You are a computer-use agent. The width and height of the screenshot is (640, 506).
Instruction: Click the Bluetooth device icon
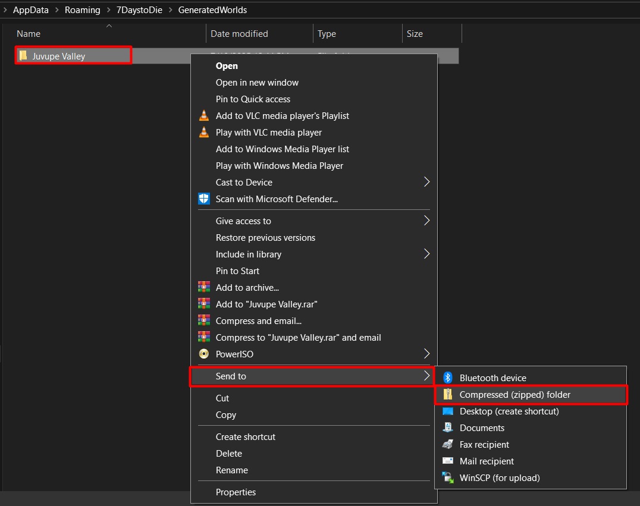click(x=448, y=378)
